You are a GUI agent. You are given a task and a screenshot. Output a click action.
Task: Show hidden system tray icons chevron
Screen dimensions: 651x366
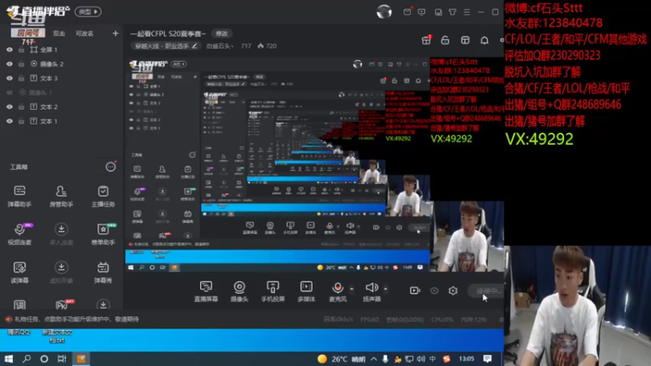374,359
